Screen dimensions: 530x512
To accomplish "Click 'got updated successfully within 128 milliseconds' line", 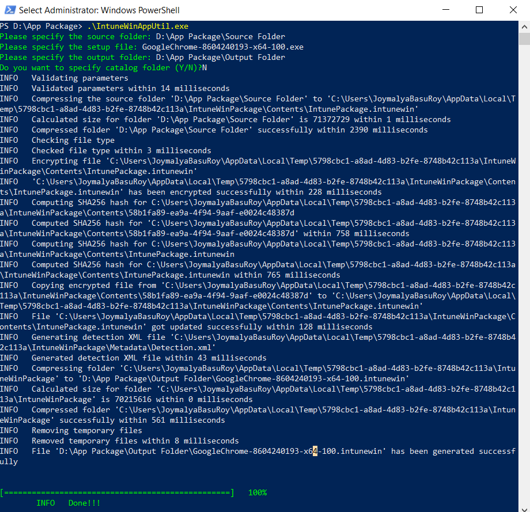I will (x=186, y=327).
